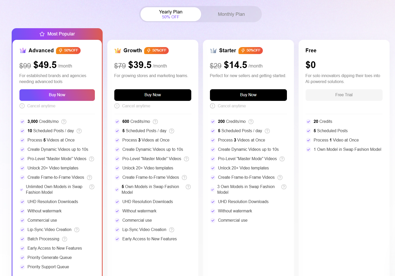Click Buy Now for Starter plan
This screenshot has height=276, width=395.
pyautogui.click(x=248, y=95)
